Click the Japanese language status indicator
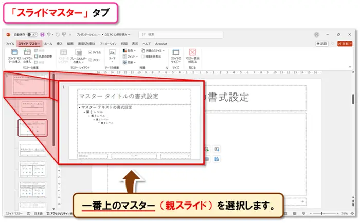 click(39, 213)
